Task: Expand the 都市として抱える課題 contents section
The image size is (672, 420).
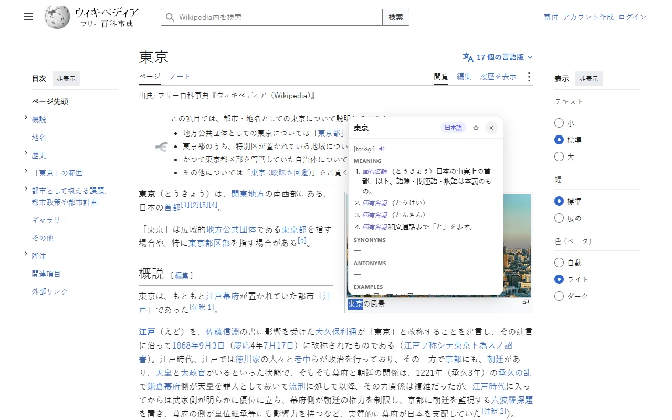Action: point(26,189)
